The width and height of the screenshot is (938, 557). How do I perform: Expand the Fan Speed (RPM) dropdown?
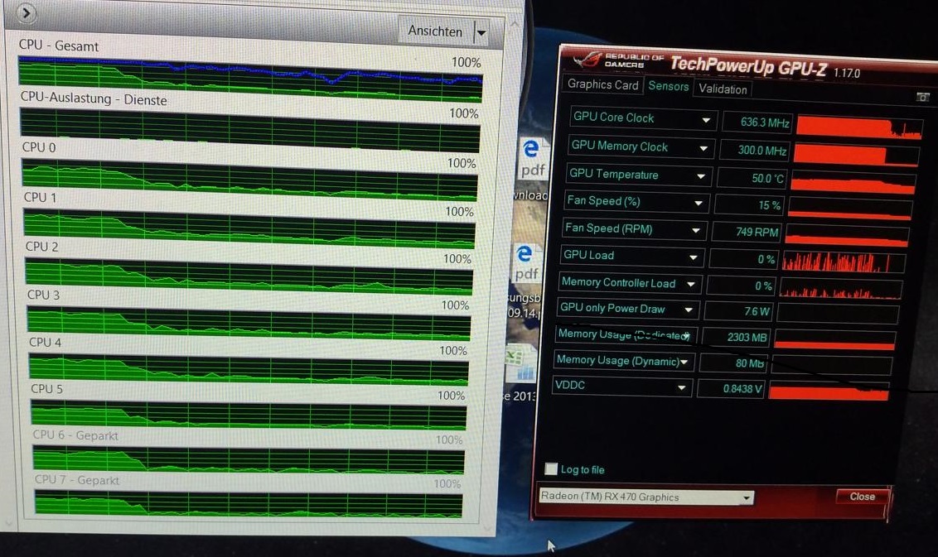[x=696, y=230]
